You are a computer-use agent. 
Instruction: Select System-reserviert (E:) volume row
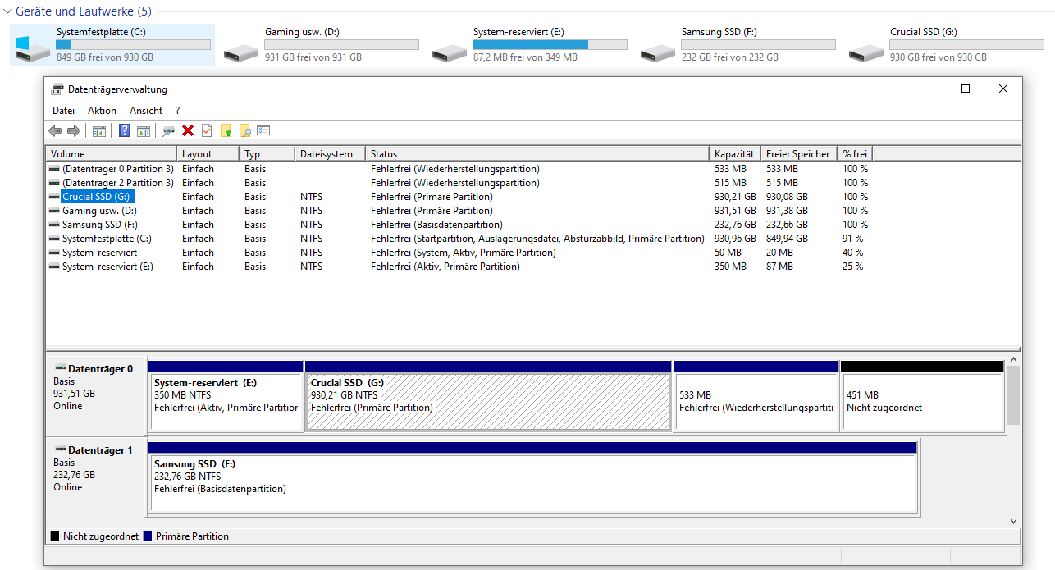tap(533, 267)
